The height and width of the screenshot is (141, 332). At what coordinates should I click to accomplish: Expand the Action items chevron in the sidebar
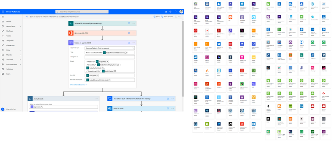click(20, 26)
